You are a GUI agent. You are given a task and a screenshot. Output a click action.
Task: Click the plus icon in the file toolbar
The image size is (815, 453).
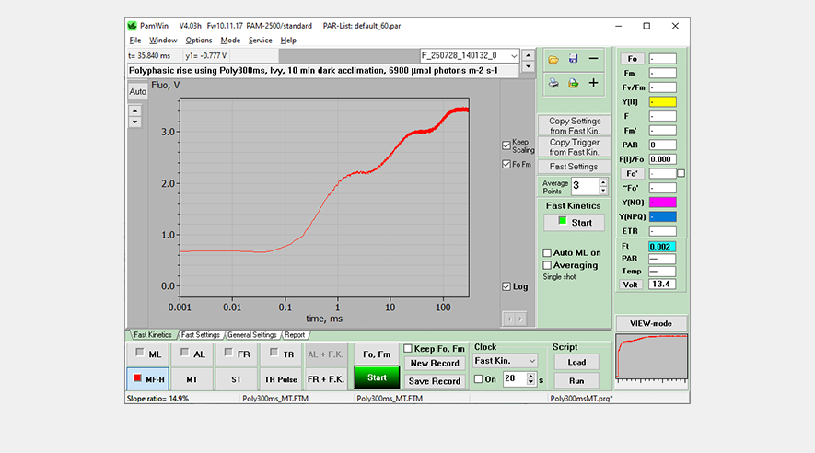click(x=593, y=83)
